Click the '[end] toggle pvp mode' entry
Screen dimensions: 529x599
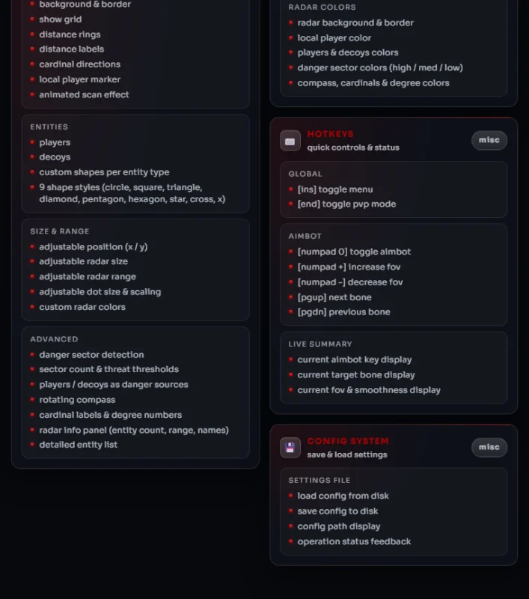click(346, 204)
